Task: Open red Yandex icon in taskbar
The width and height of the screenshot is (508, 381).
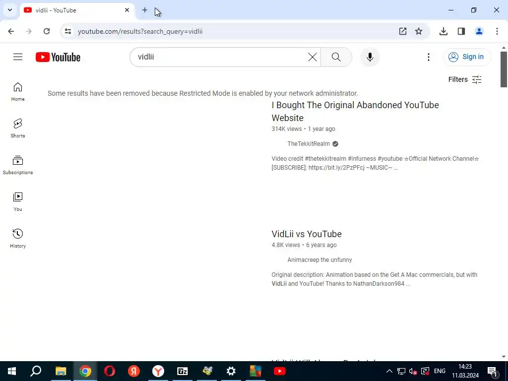Action: (134, 371)
